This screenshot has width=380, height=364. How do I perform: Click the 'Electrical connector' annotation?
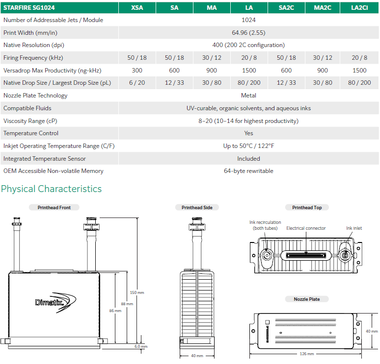click(x=306, y=228)
